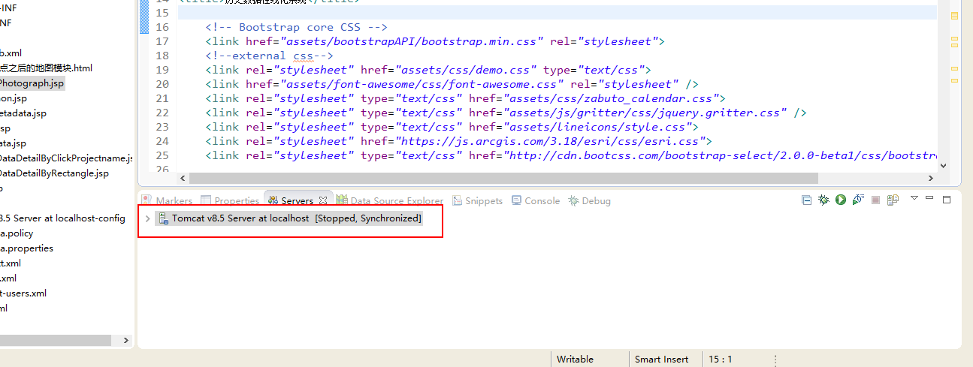Select DataDetailByClickProjectname file in the tree
Screen dimensions: 973x367
(x=66, y=158)
